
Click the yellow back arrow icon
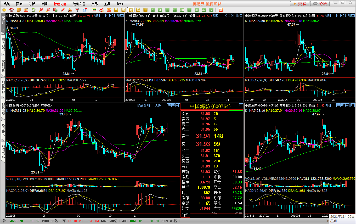[x=4, y=10]
